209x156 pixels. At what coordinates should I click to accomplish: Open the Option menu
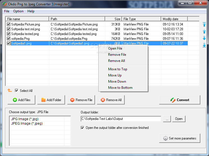tap(18, 11)
